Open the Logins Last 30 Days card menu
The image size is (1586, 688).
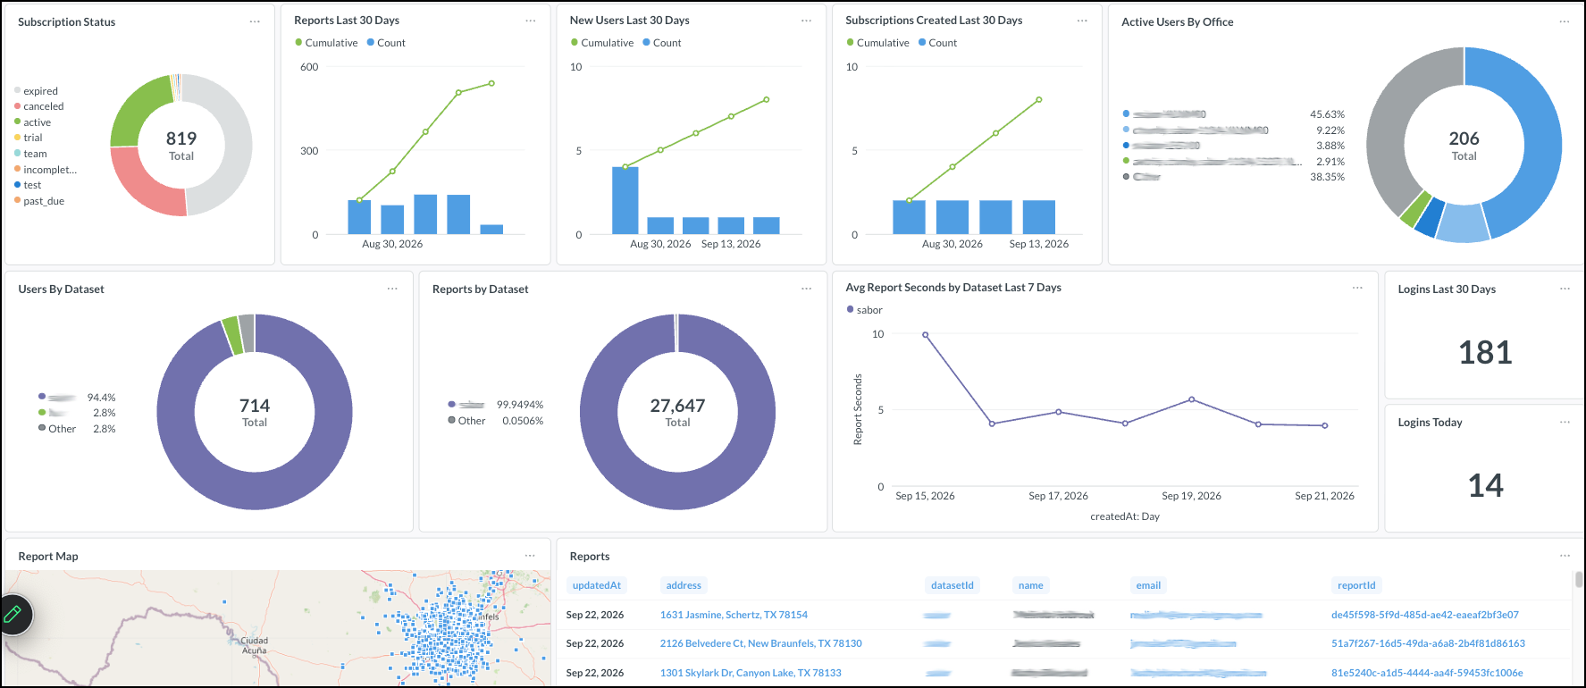(x=1565, y=289)
